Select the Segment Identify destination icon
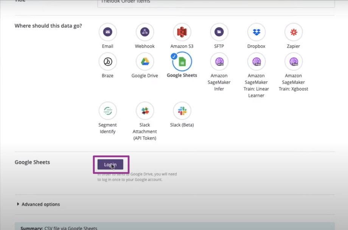This screenshot has height=230, width=348. 108,111
